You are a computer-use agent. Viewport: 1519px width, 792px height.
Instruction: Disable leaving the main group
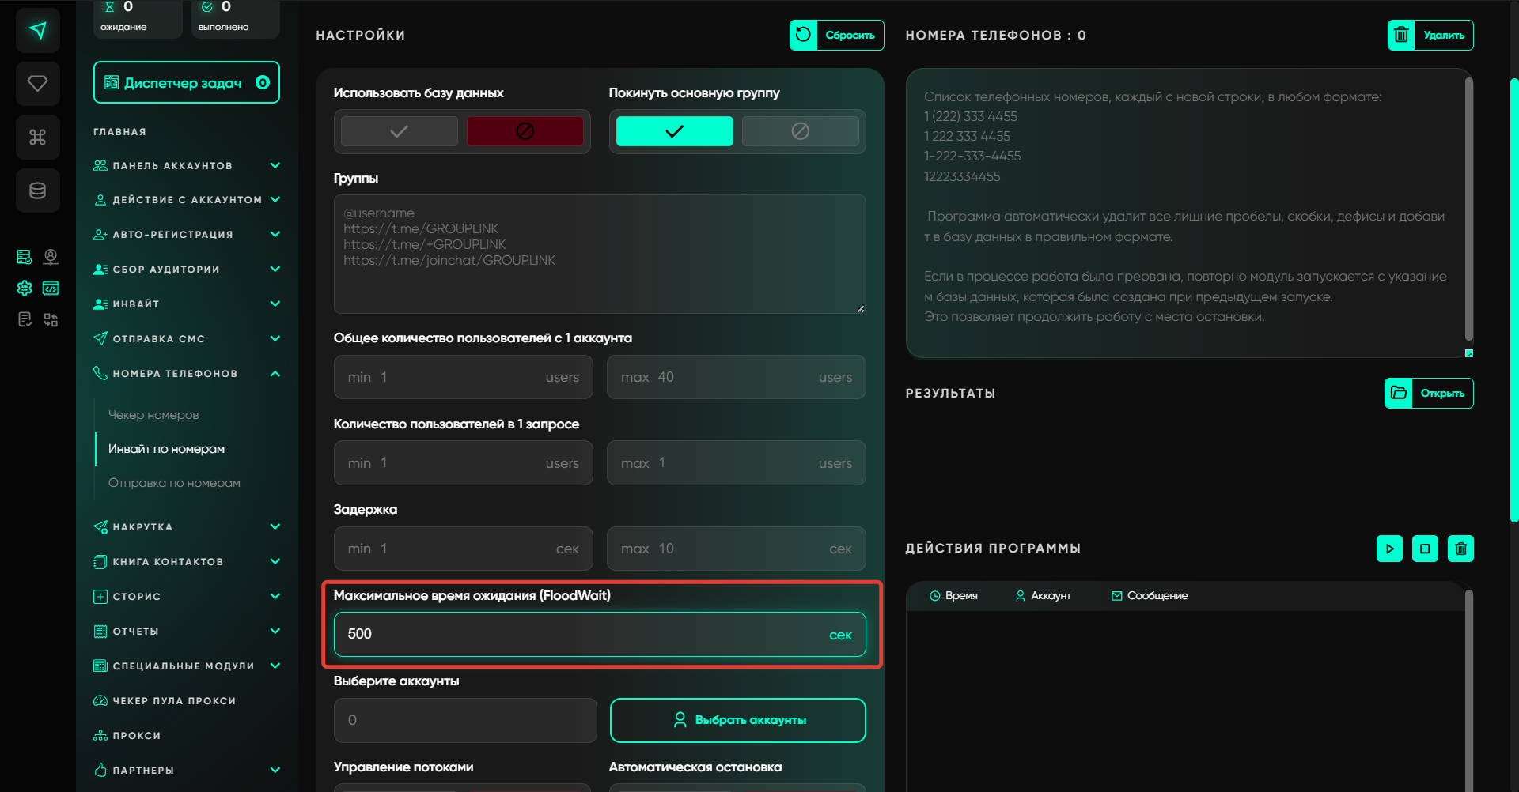(800, 131)
